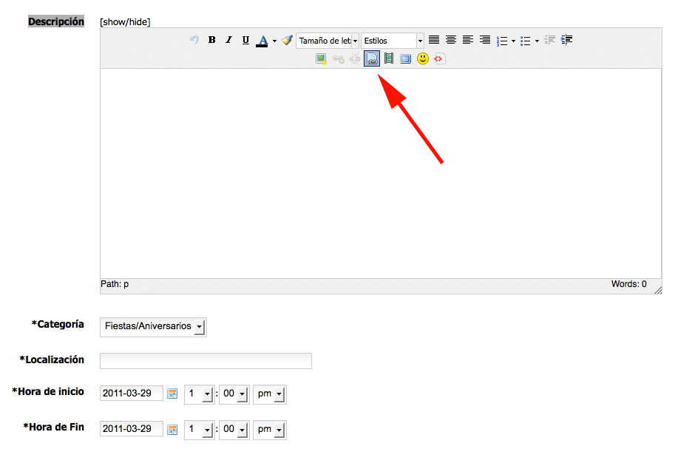The image size is (692, 449).
Task: Apply justify full alignment
Action: tap(434, 40)
